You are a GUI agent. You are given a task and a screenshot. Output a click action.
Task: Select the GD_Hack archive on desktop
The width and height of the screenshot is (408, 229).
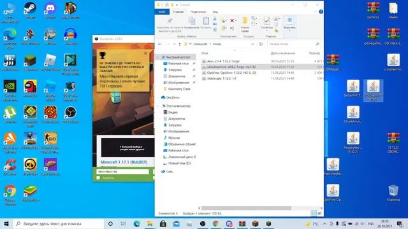[x=393, y=37]
